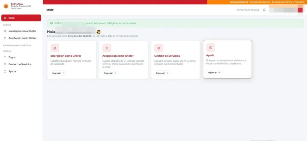This screenshot has width=307, height=141.
Task: Click the Gestión de Servicios gear card icon
Action: 159,48
